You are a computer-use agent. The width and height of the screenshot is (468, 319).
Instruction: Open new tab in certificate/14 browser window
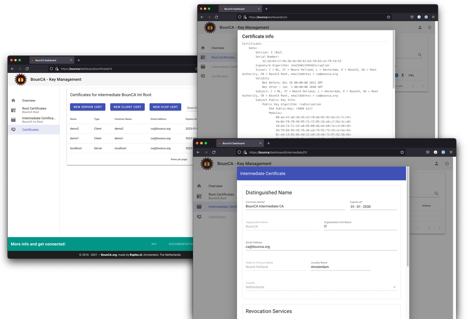pos(79,60)
